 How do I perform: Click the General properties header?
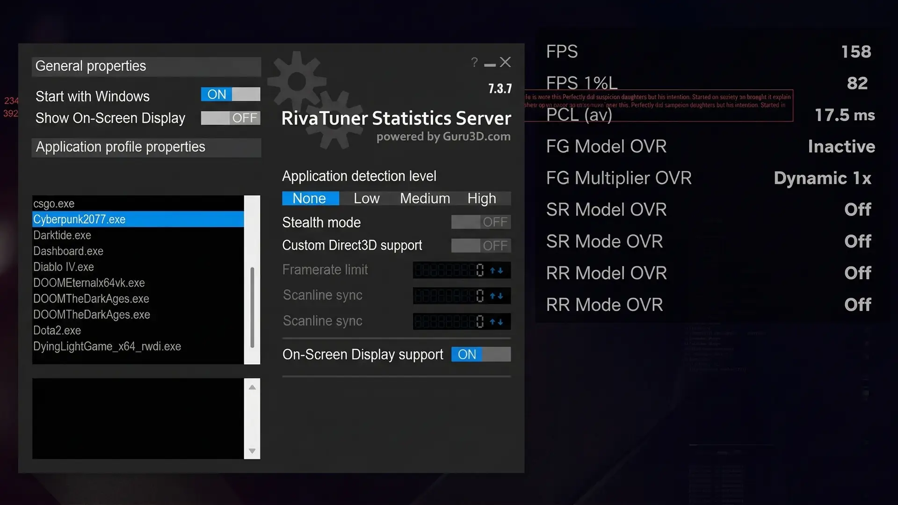(x=146, y=66)
